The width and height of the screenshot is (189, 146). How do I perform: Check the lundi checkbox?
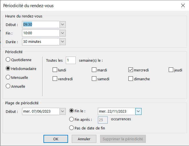pyautogui.click(x=55, y=70)
